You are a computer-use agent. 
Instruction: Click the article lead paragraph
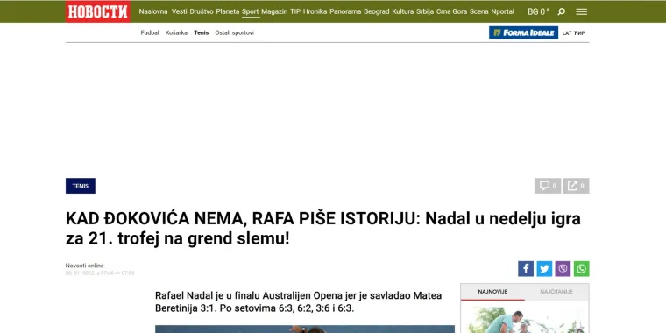[x=298, y=302]
